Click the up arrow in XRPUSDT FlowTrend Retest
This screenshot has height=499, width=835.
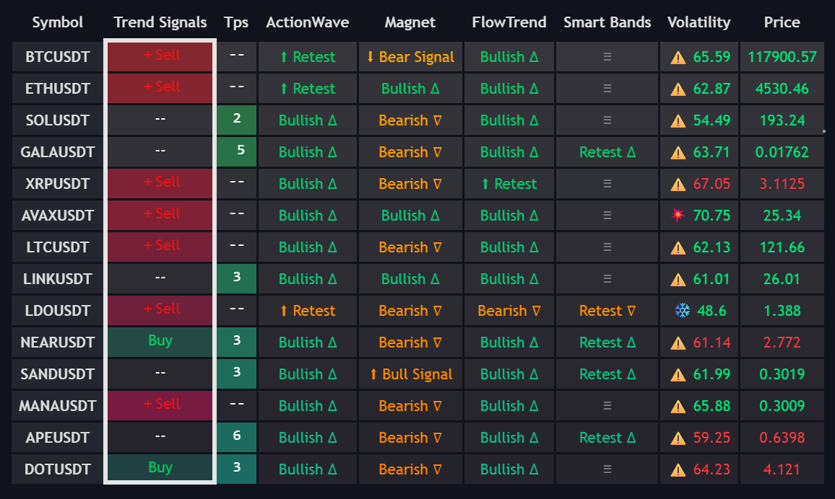(486, 184)
